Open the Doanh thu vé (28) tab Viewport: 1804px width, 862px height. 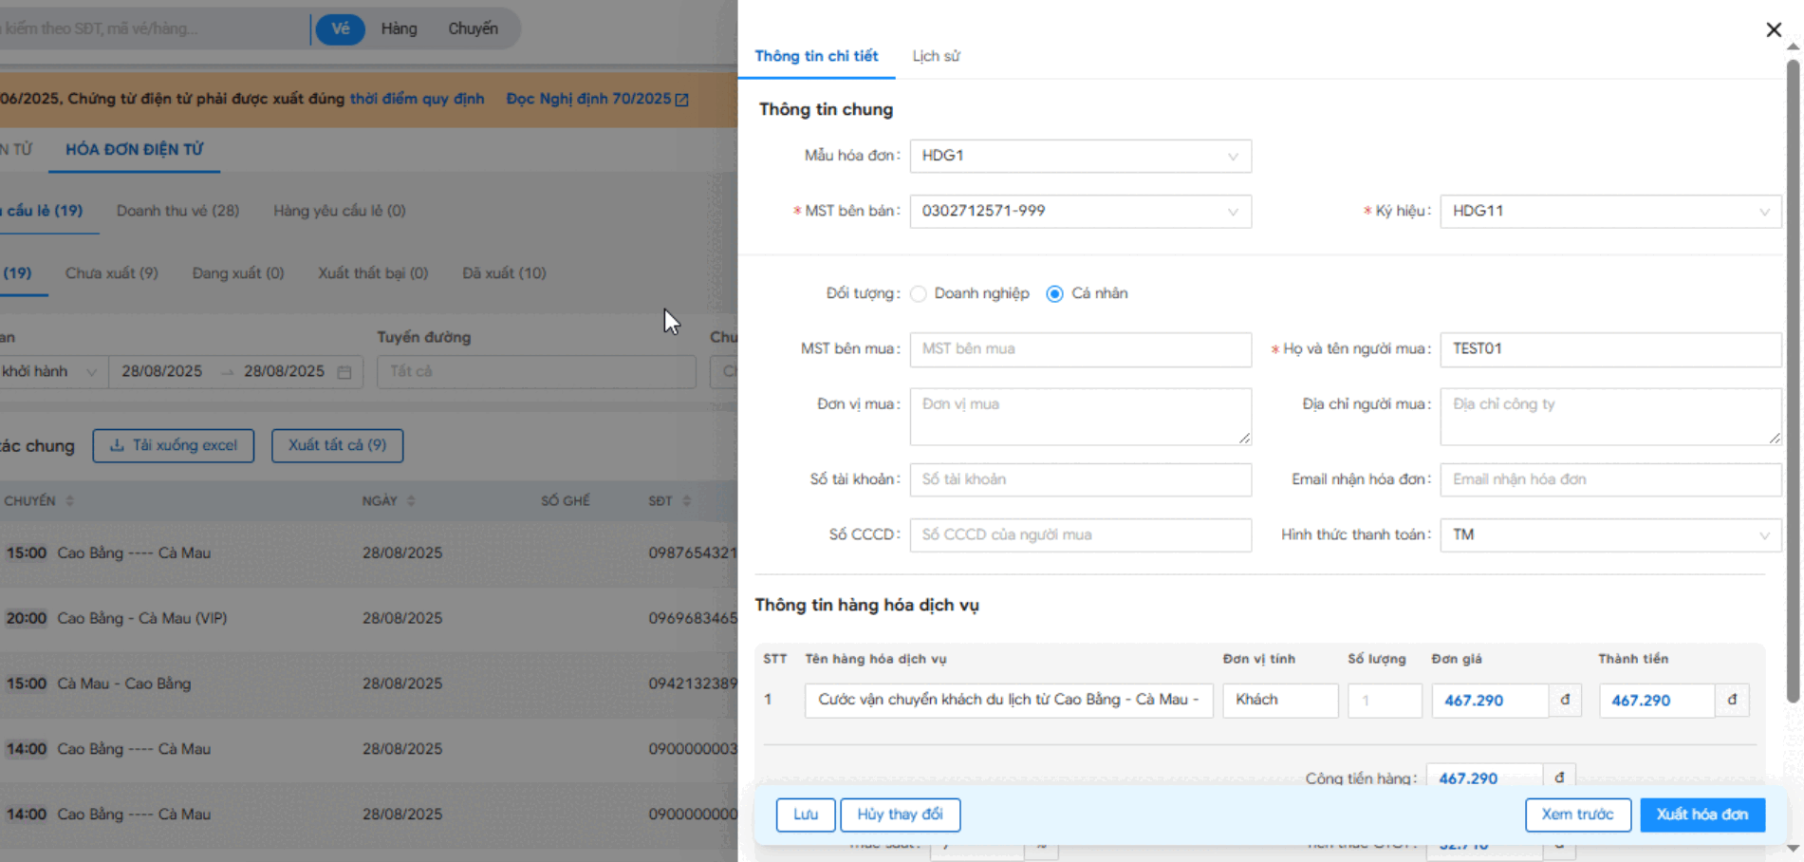(x=177, y=211)
